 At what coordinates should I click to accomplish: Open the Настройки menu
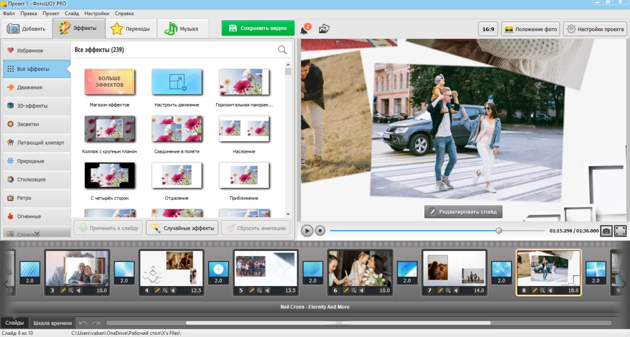coord(97,13)
